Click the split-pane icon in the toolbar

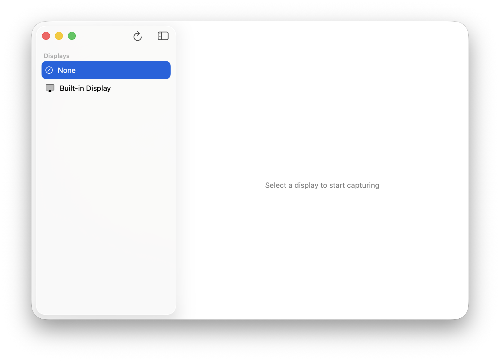click(x=163, y=36)
